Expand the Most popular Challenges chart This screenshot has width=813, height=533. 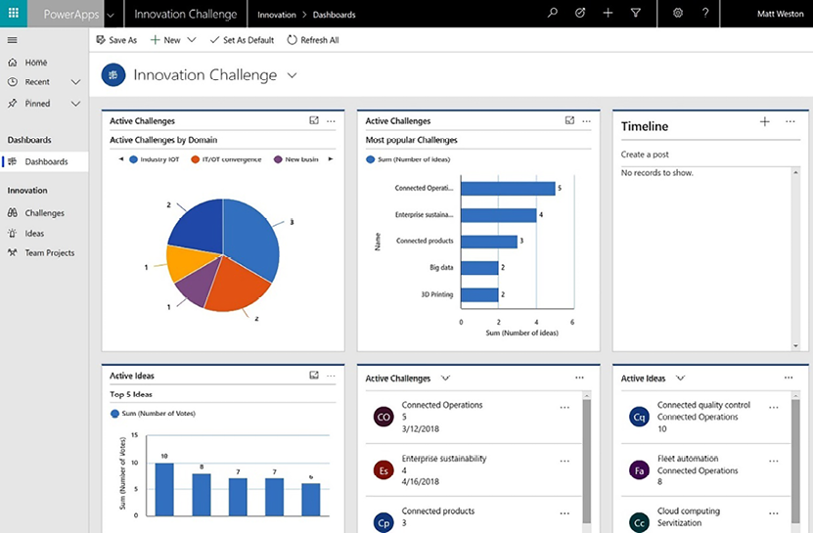569,121
